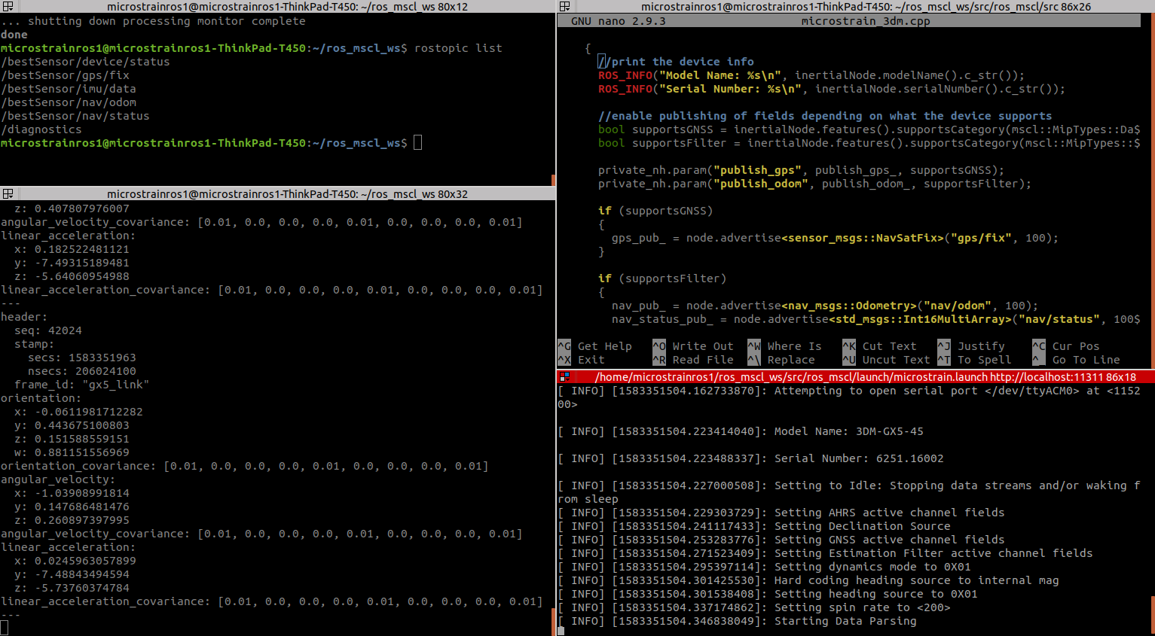This screenshot has width=1155, height=636.
Task: Select title bar of ros_mscl_ws 80x12 terminal
Action: pos(287,6)
